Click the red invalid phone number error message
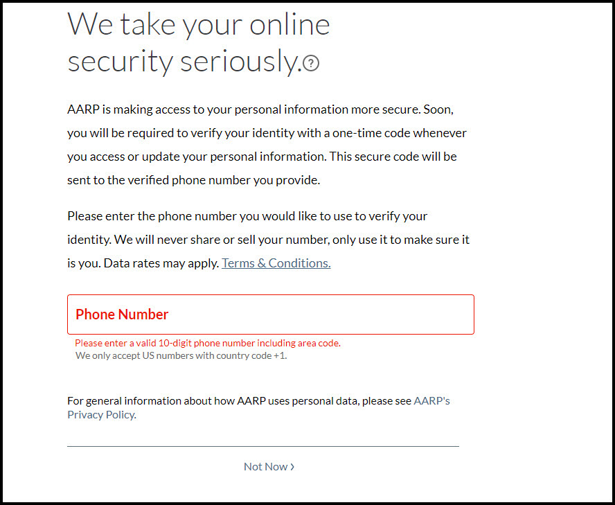This screenshot has height=505, width=615. pyautogui.click(x=208, y=343)
